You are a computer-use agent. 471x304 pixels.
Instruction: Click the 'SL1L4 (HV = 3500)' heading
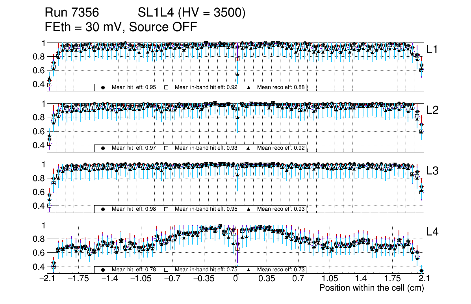pyautogui.click(x=192, y=13)
